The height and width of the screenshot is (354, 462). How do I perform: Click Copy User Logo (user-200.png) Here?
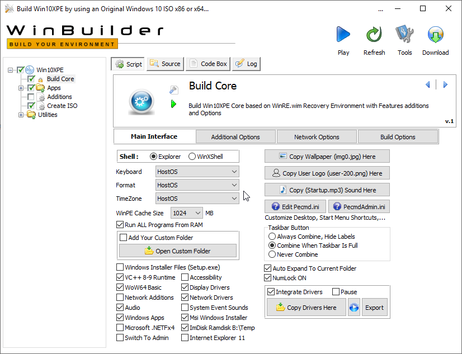coord(327,173)
